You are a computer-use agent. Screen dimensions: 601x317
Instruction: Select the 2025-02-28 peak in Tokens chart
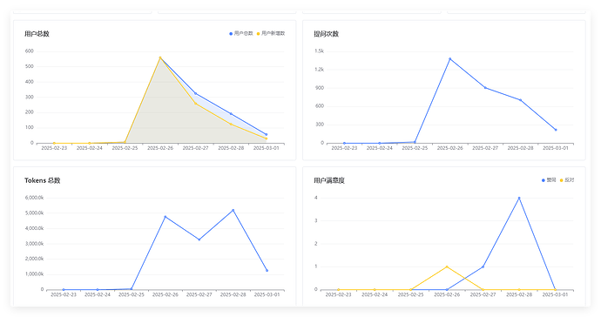coord(233,210)
